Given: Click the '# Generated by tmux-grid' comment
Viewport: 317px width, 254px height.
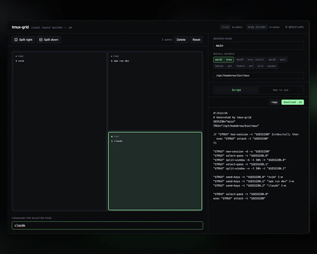Looking at the screenshot, I should 232,117.
